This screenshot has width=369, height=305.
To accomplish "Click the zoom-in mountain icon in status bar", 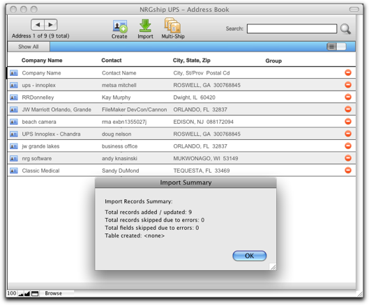I will [27, 293].
